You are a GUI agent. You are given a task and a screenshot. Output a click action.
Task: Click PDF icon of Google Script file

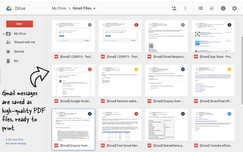pos(56,101)
